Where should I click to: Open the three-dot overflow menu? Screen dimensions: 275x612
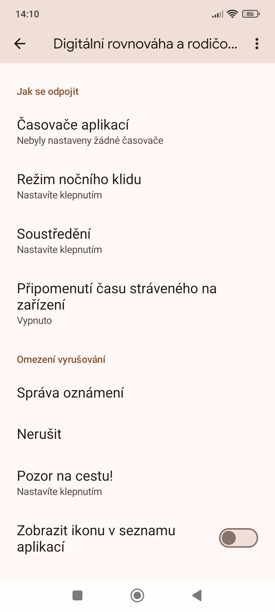pyautogui.click(x=257, y=44)
